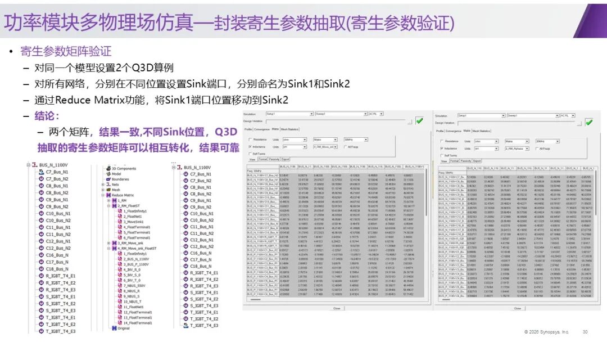Enable Resistance checkbox in right matrix dialog
This screenshot has height=342, width=607.
tap(442, 141)
